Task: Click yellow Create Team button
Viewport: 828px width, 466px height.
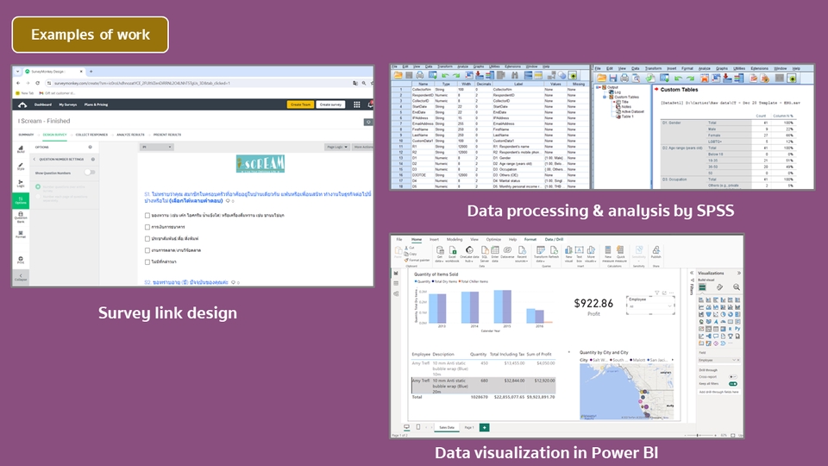Action: click(x=300, y=104)
